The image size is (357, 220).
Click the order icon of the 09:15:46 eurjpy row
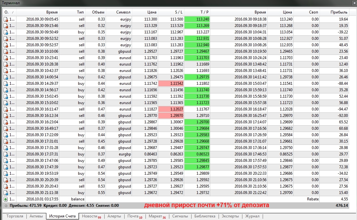point(6,26)
